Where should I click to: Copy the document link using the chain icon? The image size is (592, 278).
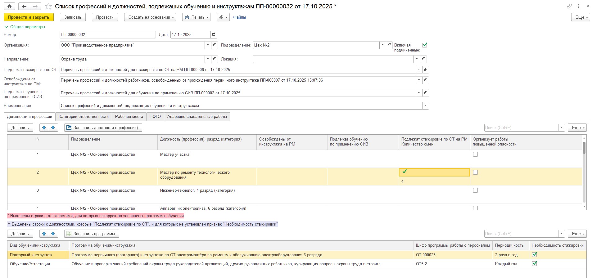point(569,6)
